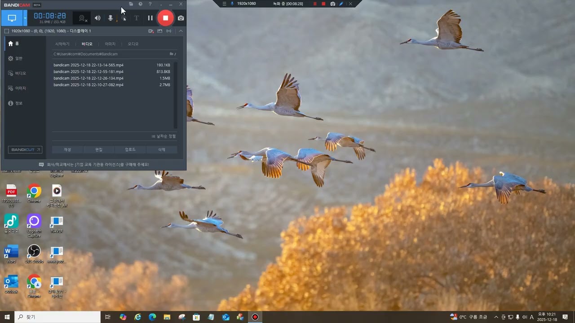Screen dimensions: 575x323
Task: Open recording mode dropdown arrow
Action: click(25, 18)
